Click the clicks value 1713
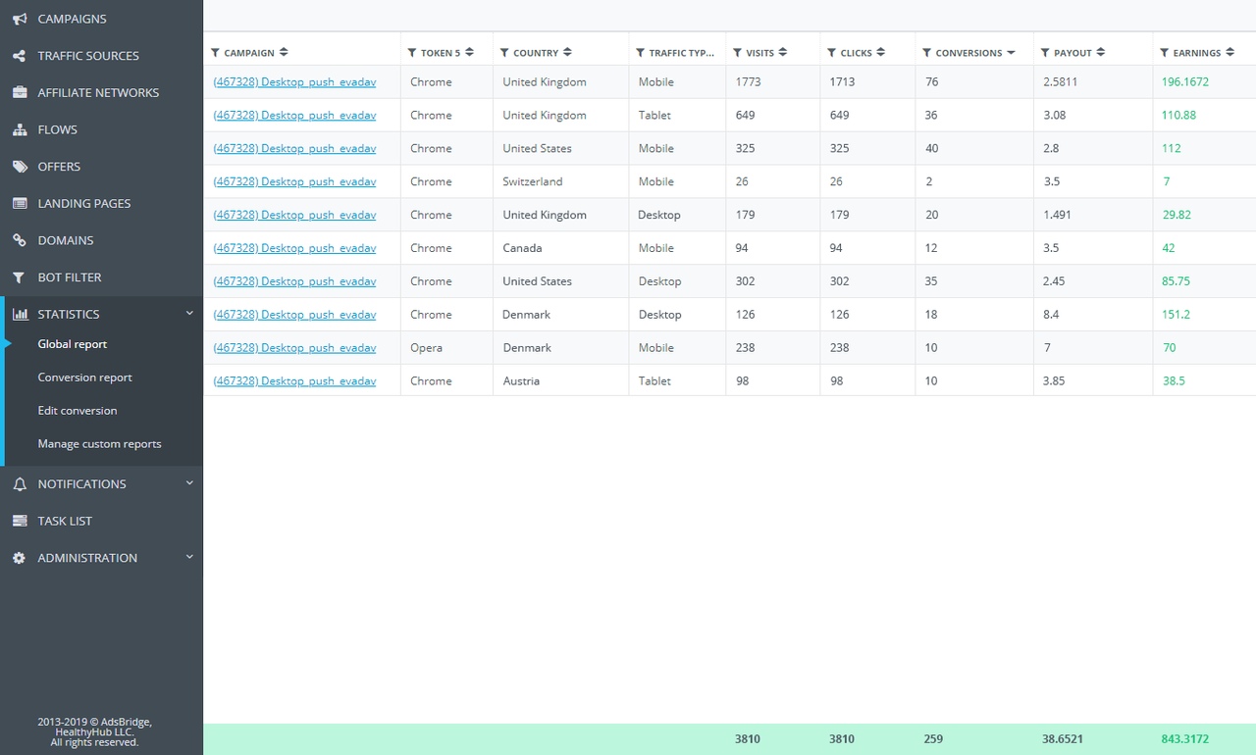This screenshot has height=755, width=1256. pos(842,82)
